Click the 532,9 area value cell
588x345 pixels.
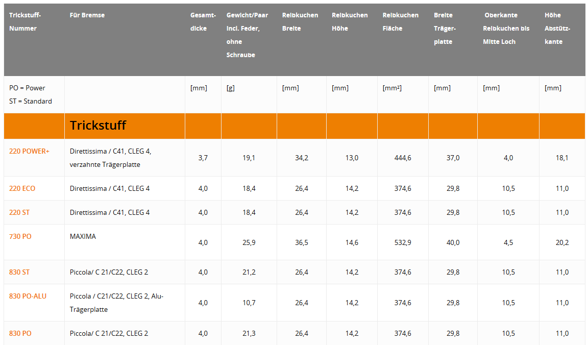(403, 242)
